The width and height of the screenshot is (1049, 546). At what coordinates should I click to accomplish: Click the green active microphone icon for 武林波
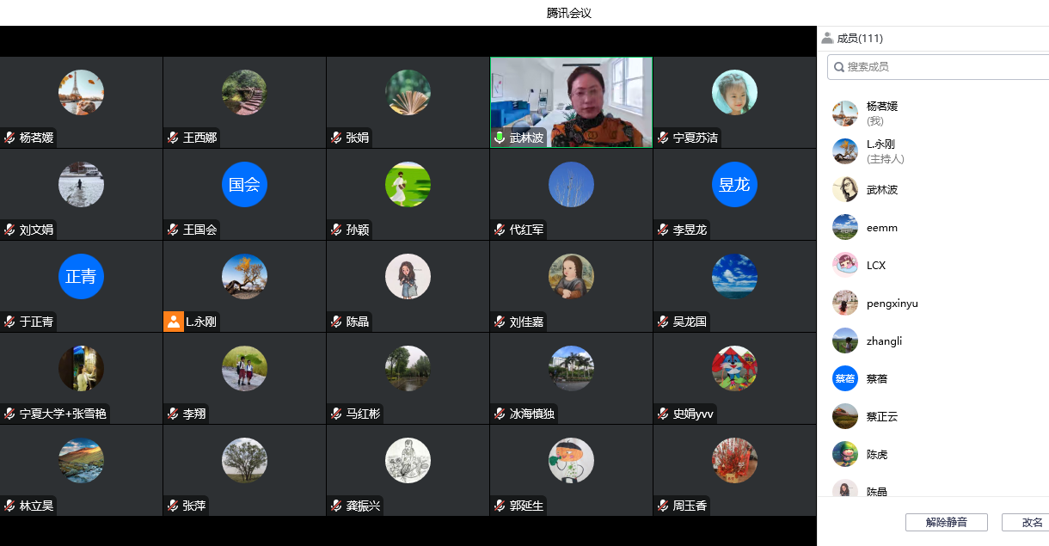pyautogui.click(x=500, y=138)
